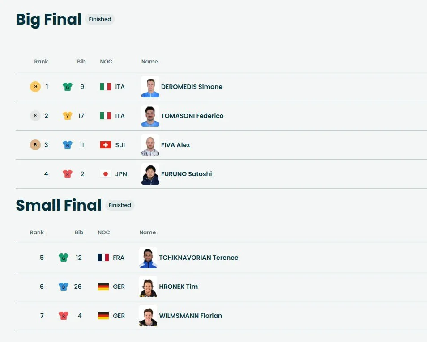Click FURUNO Satoshi's profile photo
The width and height of the screenshot is (427, 342).
point(150,174)
